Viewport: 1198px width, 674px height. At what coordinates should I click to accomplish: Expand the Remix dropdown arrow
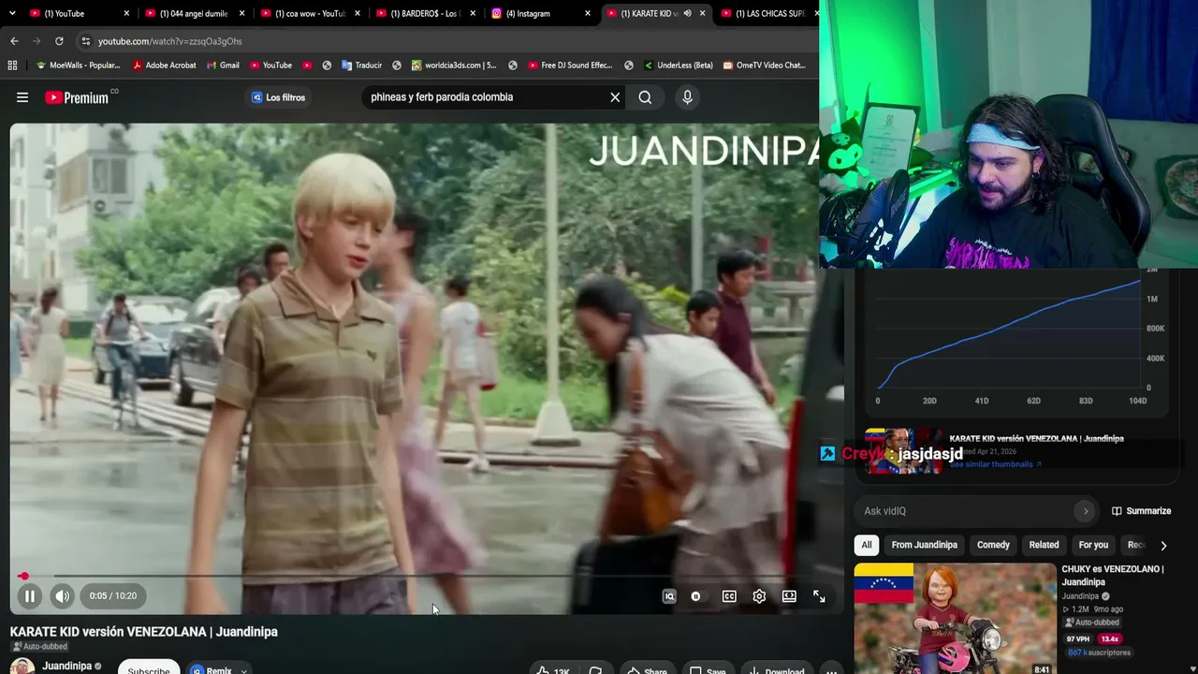pos(243,670)
